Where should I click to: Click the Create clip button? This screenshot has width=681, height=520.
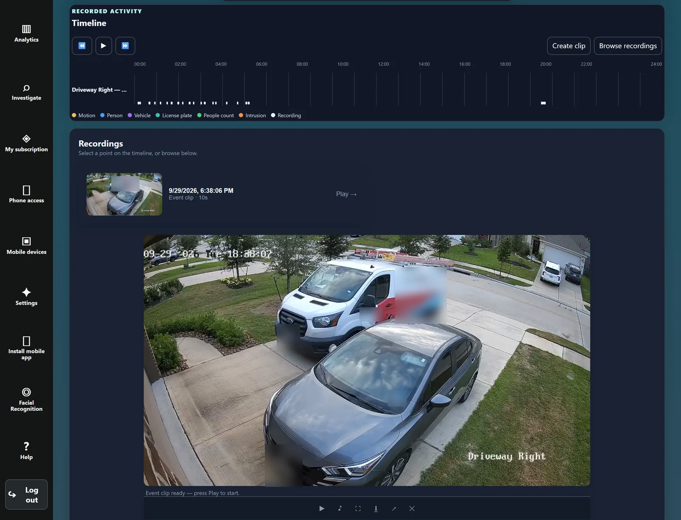coord(569,46)
